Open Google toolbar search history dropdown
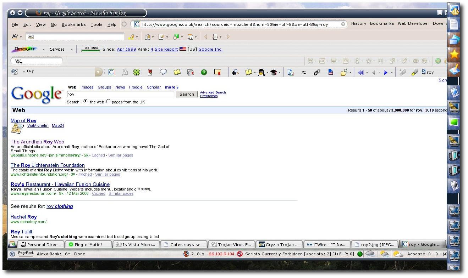Viewport: 468px width, 278px height. point(99,72)
